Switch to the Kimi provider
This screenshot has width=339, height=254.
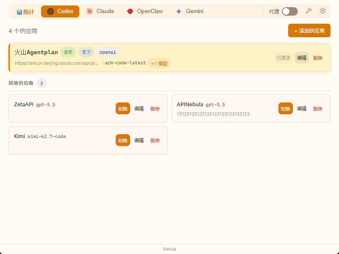(x=123, y=140)
